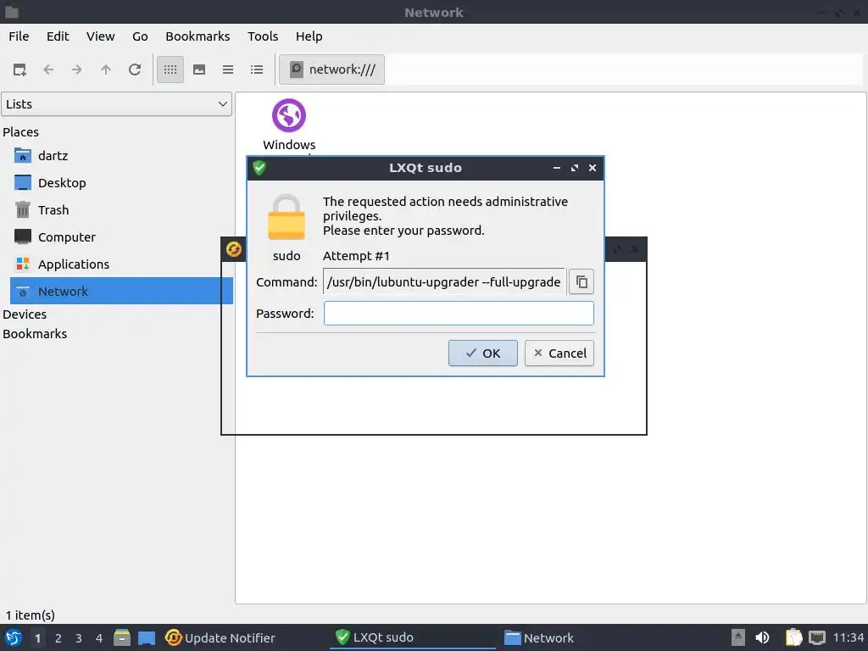Reload the current folder
This screenshot has height=651, width=868.
pyautogui.click(x=135, y=70)
